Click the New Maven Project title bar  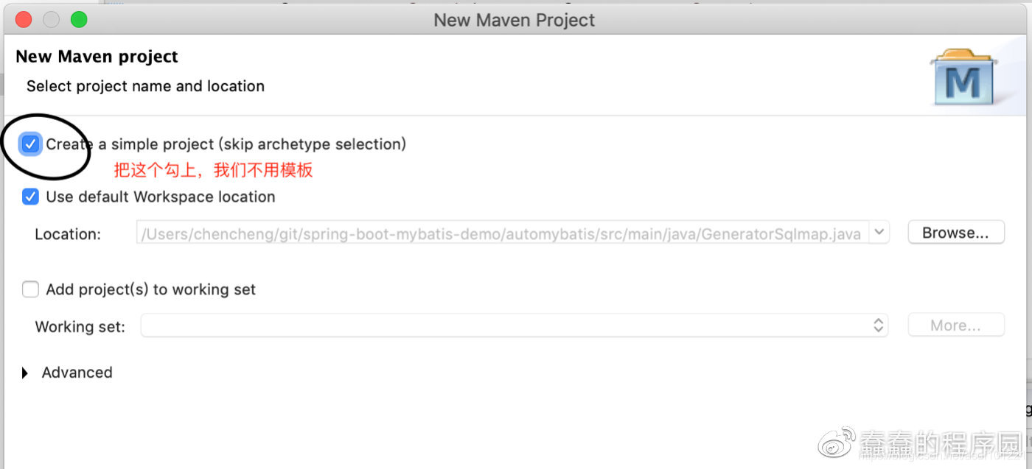tap(515, 20)
